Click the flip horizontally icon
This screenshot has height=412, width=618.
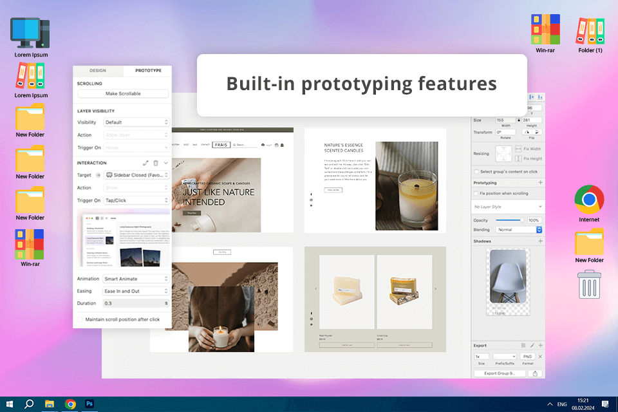click(x=527, y=132)
